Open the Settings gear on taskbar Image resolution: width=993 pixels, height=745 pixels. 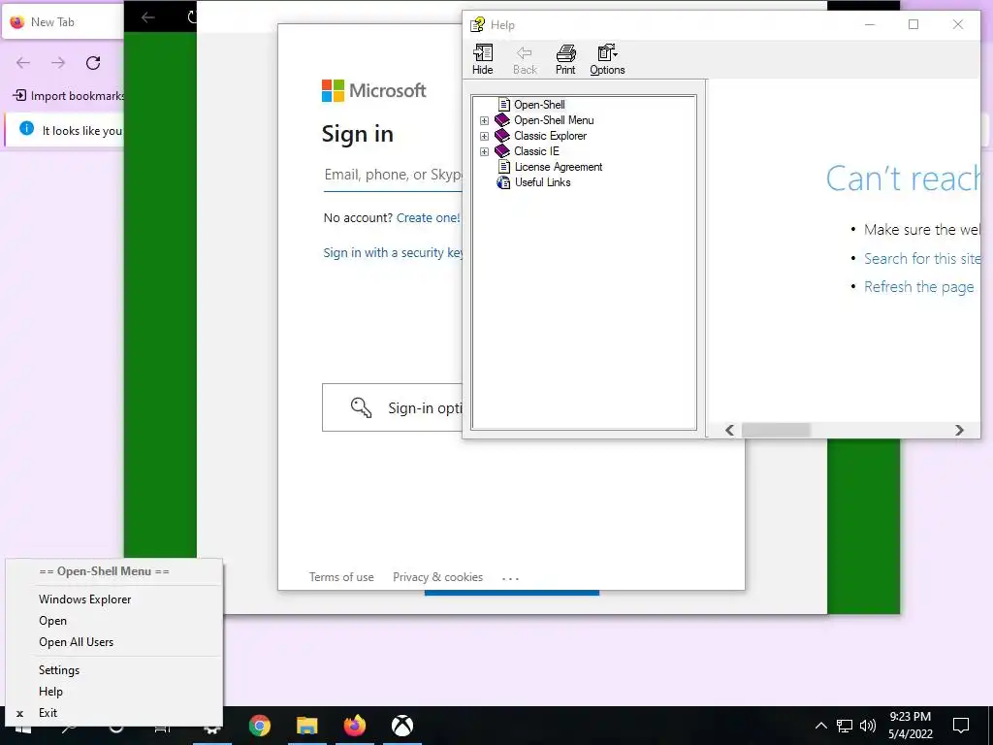pyautogui.click(x=212, y=729)
